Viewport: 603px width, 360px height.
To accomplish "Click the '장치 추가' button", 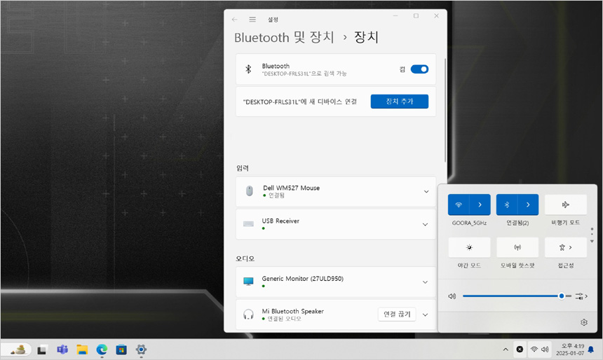I will pyautogui.click(x=399, y=102).
